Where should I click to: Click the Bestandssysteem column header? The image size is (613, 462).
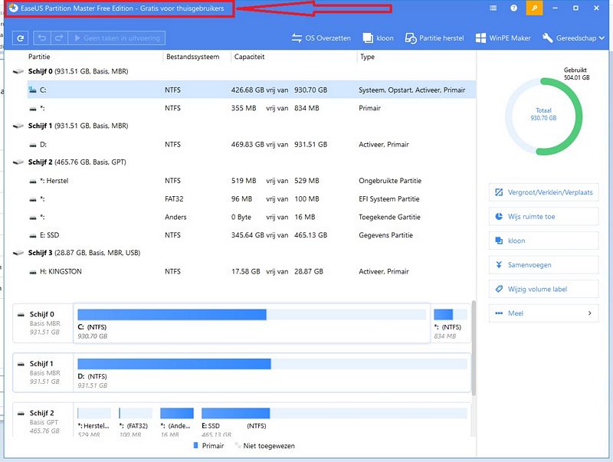193,57
